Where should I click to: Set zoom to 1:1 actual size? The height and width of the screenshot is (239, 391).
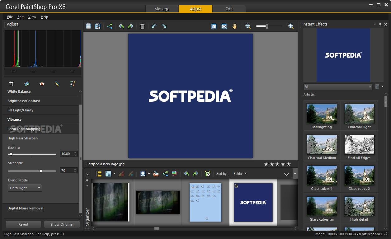coord(214,26)
